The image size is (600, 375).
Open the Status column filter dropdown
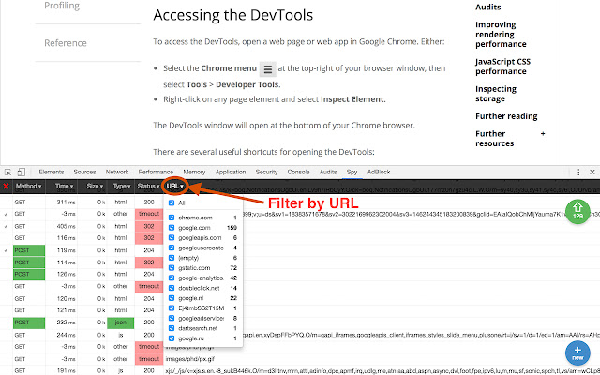tap(148, 187)
